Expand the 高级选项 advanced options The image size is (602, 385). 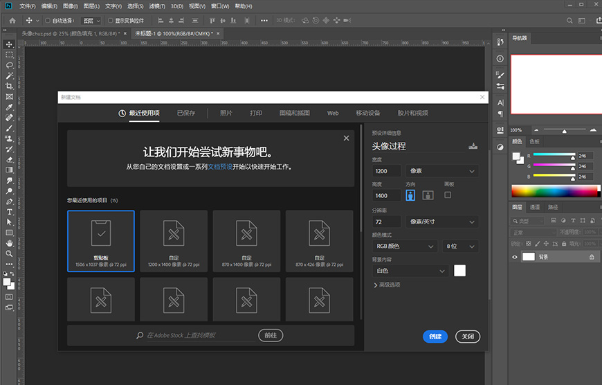(x=387, y=285)
